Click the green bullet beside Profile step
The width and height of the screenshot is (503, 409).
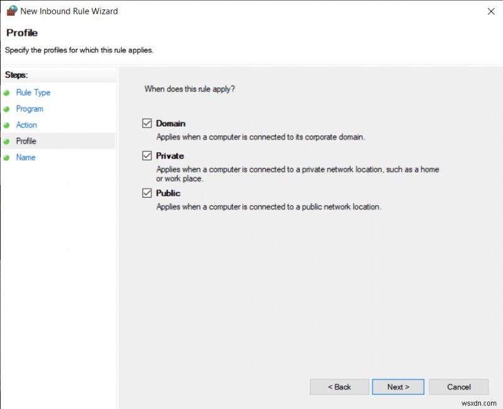click(x=6, y=141)
